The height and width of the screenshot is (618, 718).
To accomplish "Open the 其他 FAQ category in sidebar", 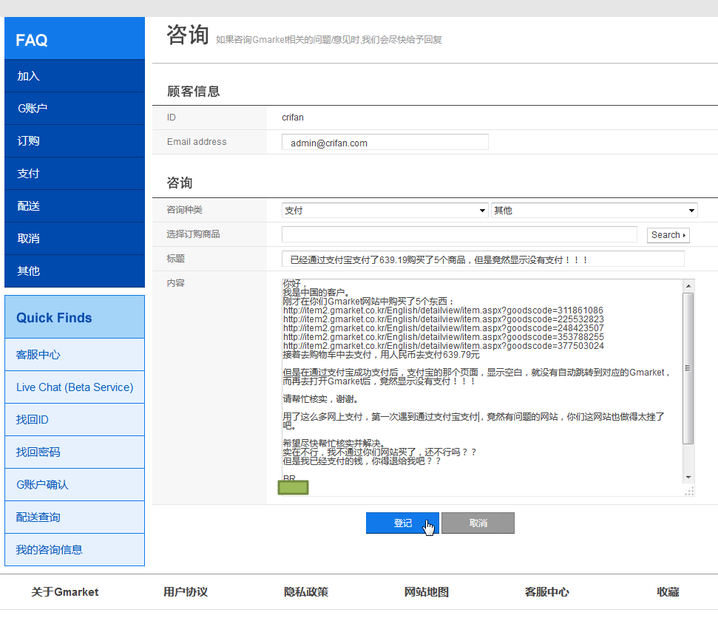I will 75,271.
